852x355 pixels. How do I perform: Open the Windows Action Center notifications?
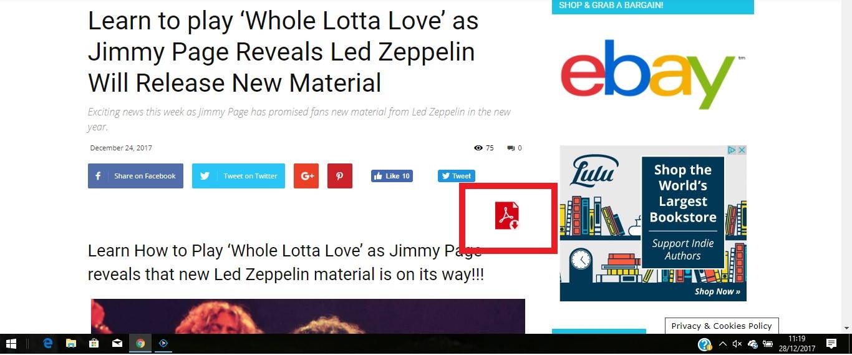tap(831, 343)
